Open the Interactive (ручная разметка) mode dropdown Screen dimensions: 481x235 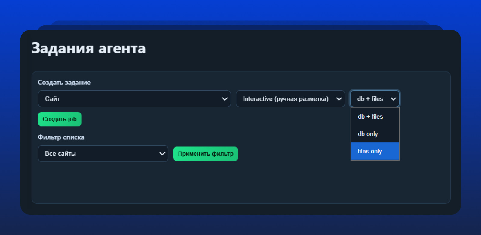coord(290,99)
